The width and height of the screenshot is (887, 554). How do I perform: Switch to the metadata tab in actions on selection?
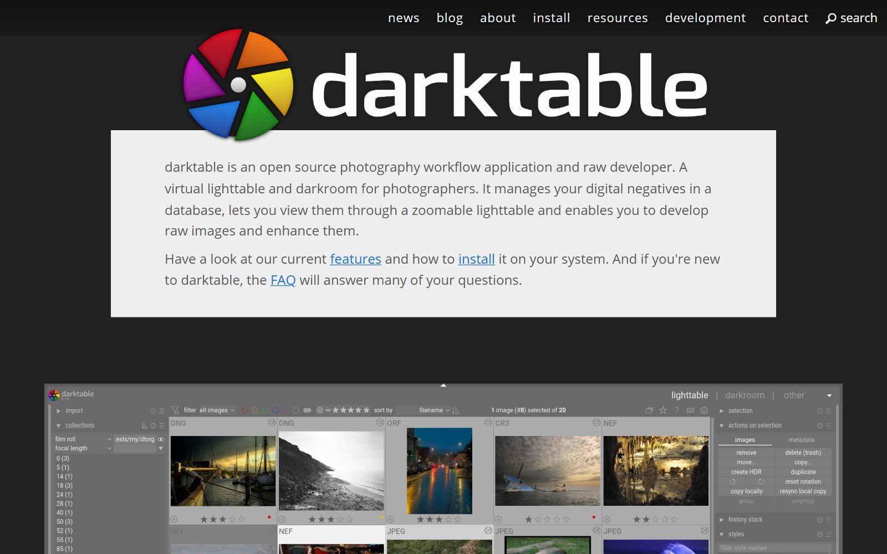(x=801, y=440)
